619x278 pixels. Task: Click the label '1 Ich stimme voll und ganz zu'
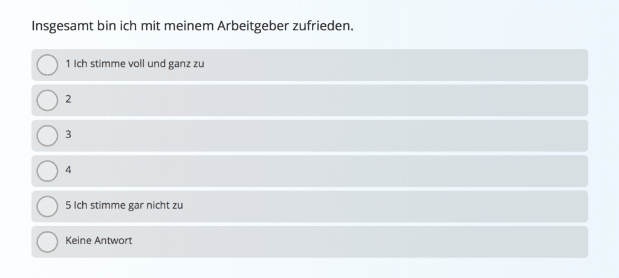coord(134,64)
